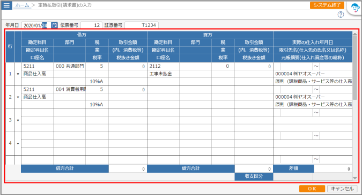The height and width of the screenshot is (195, 362).
Task: Click the 実際の仕入れ年月日 header
Action: [313, 42]
